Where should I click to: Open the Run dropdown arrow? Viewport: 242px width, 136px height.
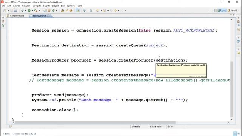33,11
